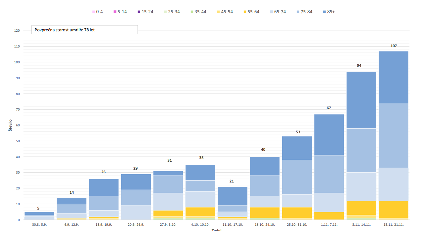Select the '45-54' legend label
This screenshot has height=231, width=425.
coord(227,12)
